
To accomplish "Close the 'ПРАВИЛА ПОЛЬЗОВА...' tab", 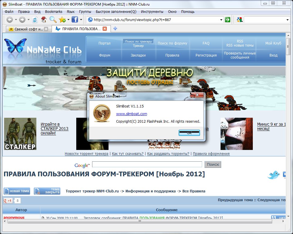I will pyautogui.click(x=105, y=29).
